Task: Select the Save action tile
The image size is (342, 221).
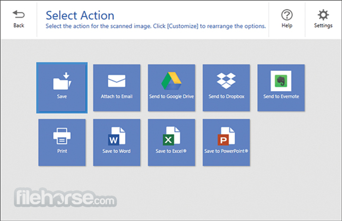Action: (x=62, y=88)
